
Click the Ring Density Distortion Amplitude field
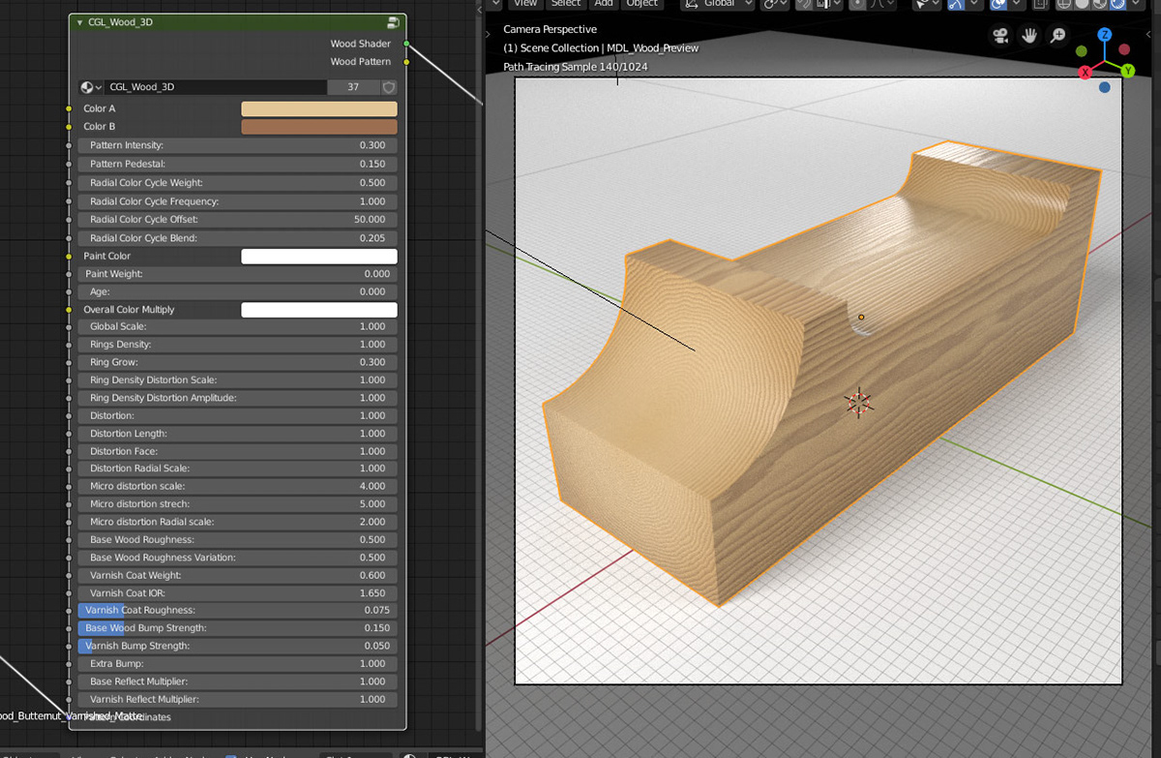tap(237, 398)
